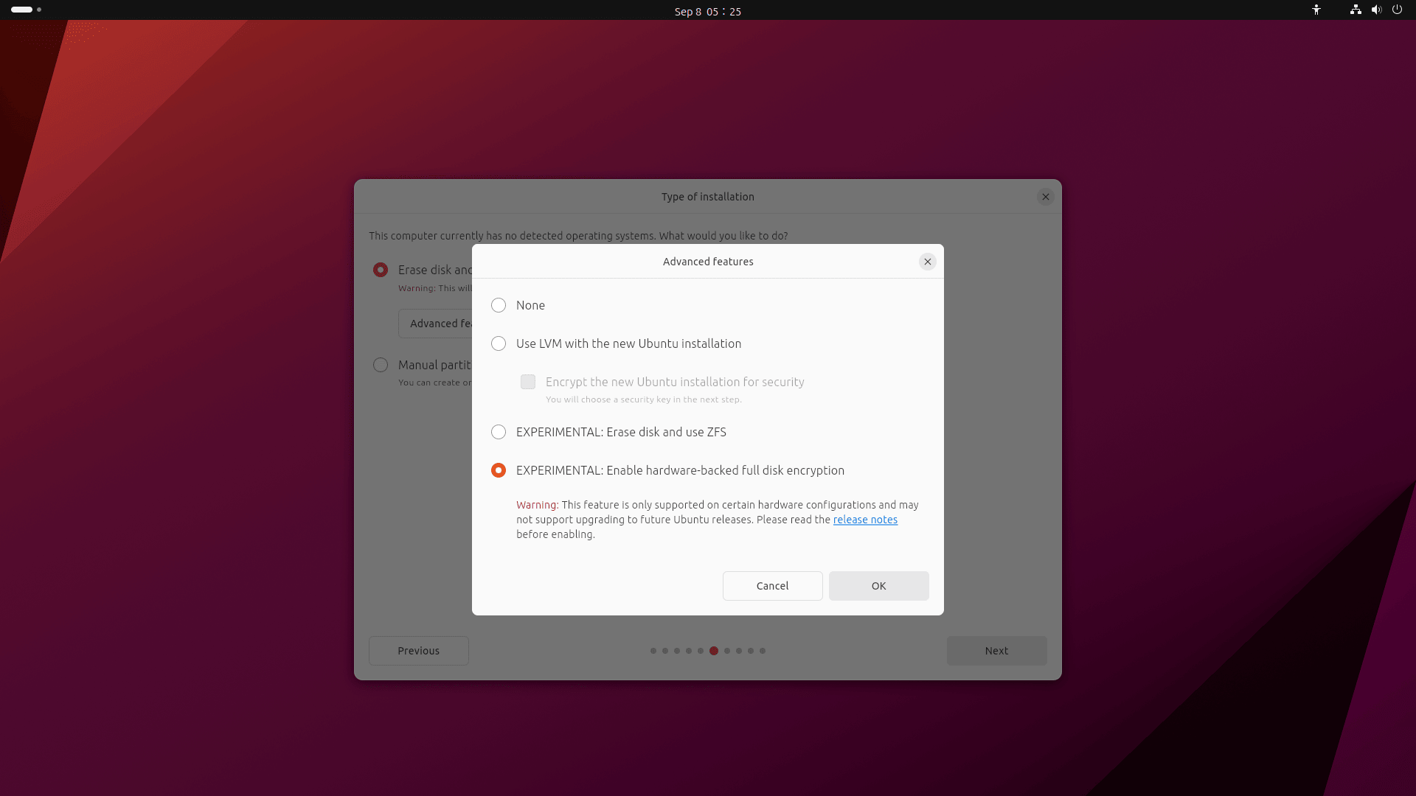Click the power/session icon in taskbar
Viewport: 1416px width, 796px height.
point(1398,11)
